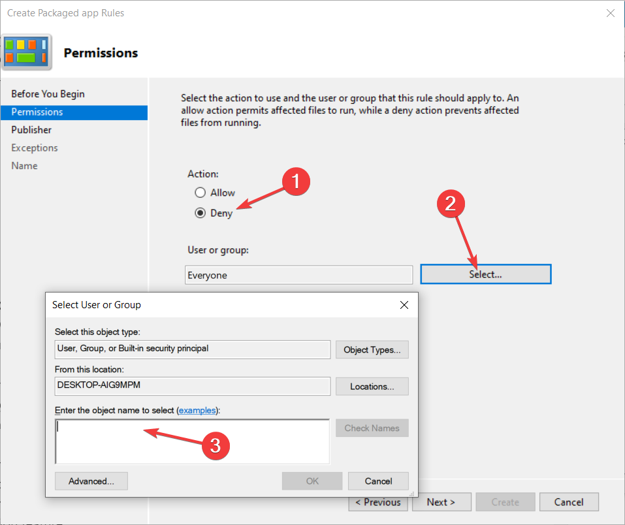The image size is (625, 525).
Task: Go back with the < Previous button
Action: [378, 503]
